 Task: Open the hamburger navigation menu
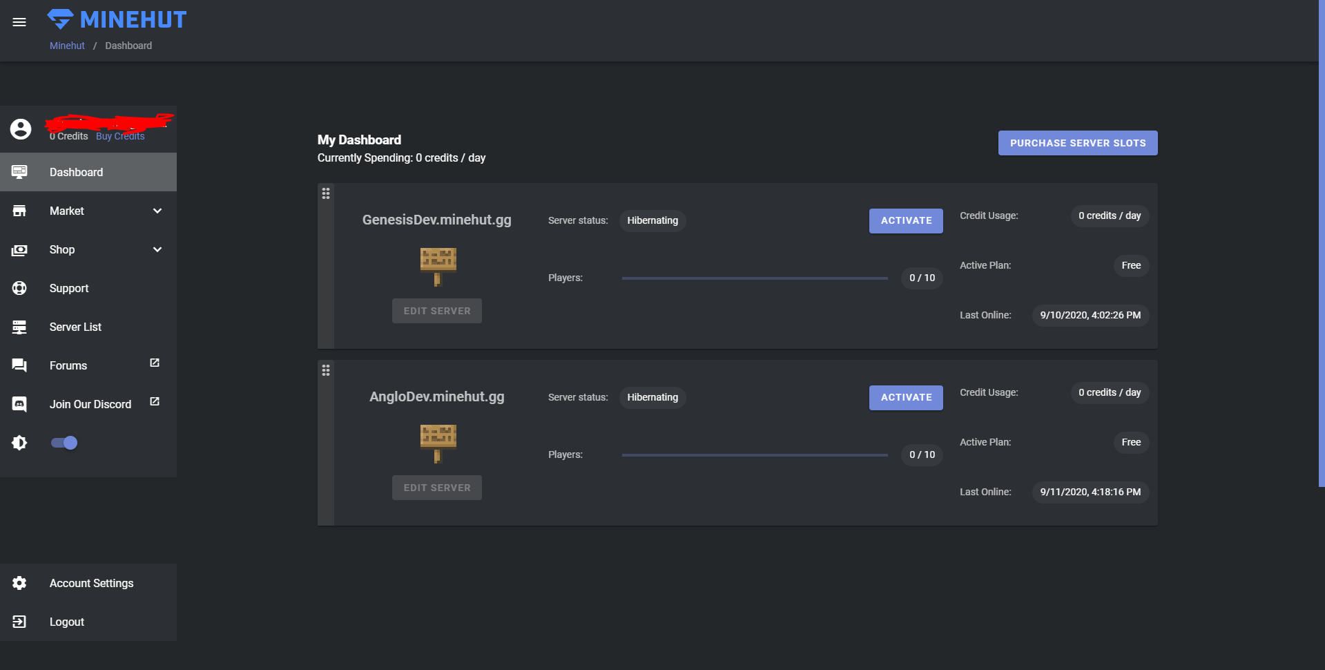point(19,22)
